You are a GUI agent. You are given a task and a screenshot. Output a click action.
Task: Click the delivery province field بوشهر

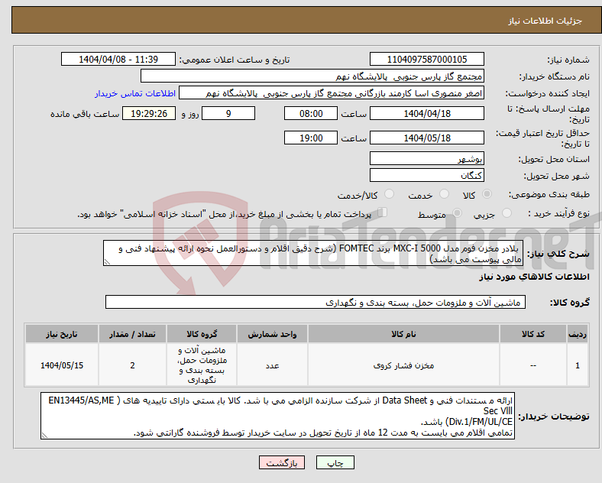[426, 158]
